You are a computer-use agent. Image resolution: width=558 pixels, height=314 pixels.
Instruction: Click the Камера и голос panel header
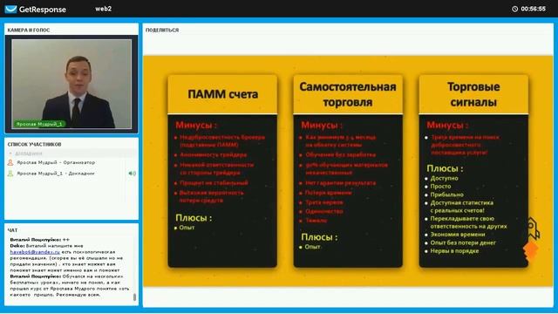[x=29, y=31]
